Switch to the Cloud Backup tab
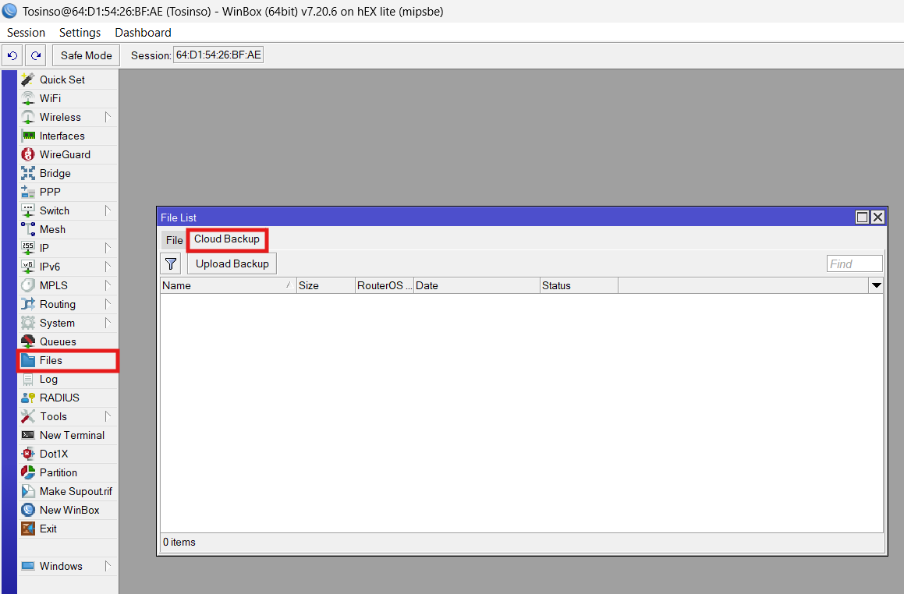Viewport: 904px width, 594px height. (226, 239)
